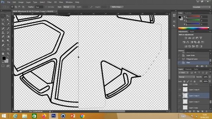Open the Fill slider arrow

(210, 81)
